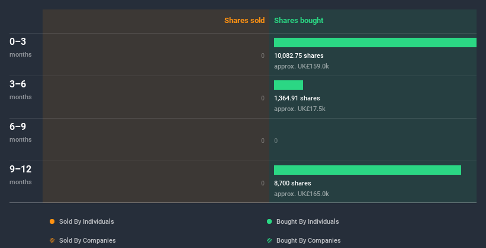Select the Sold By Individuals legend label
The image size is (486, 248).
tap(86, 221)
